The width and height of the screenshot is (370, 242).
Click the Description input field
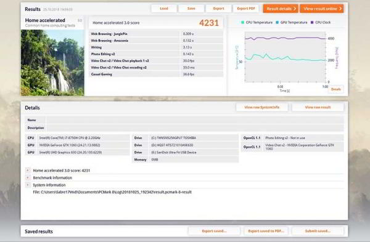point(195,127)
